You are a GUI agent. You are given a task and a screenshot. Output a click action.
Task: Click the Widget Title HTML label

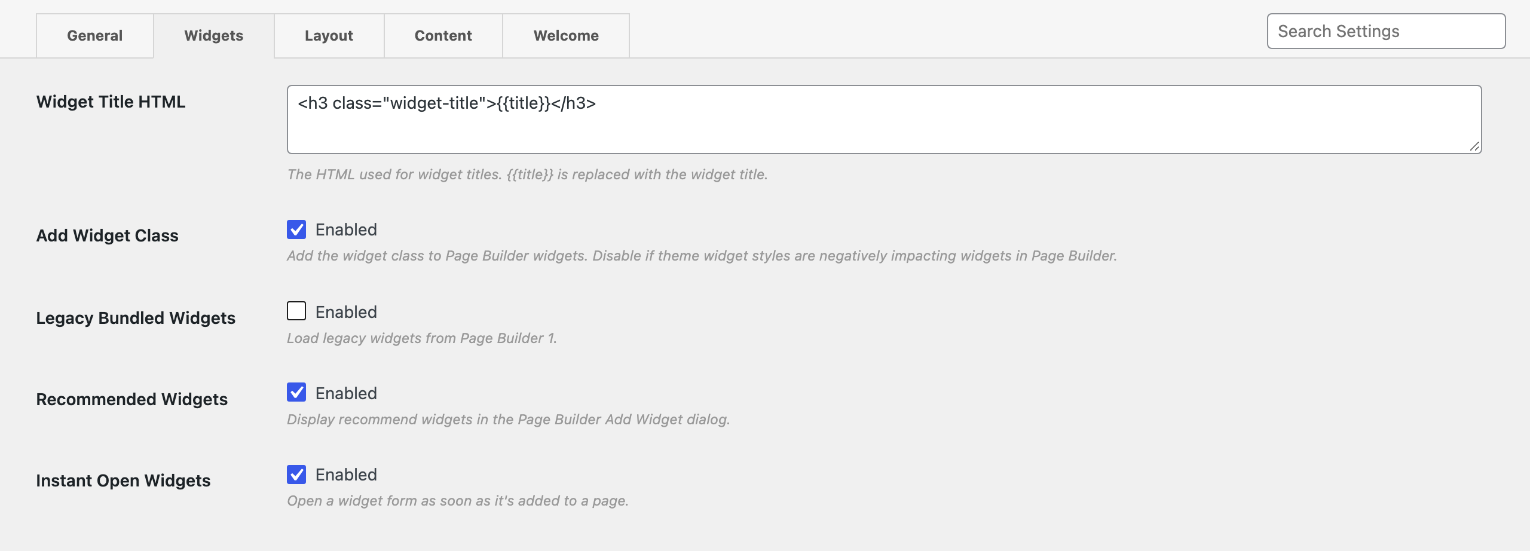(111, 102)
